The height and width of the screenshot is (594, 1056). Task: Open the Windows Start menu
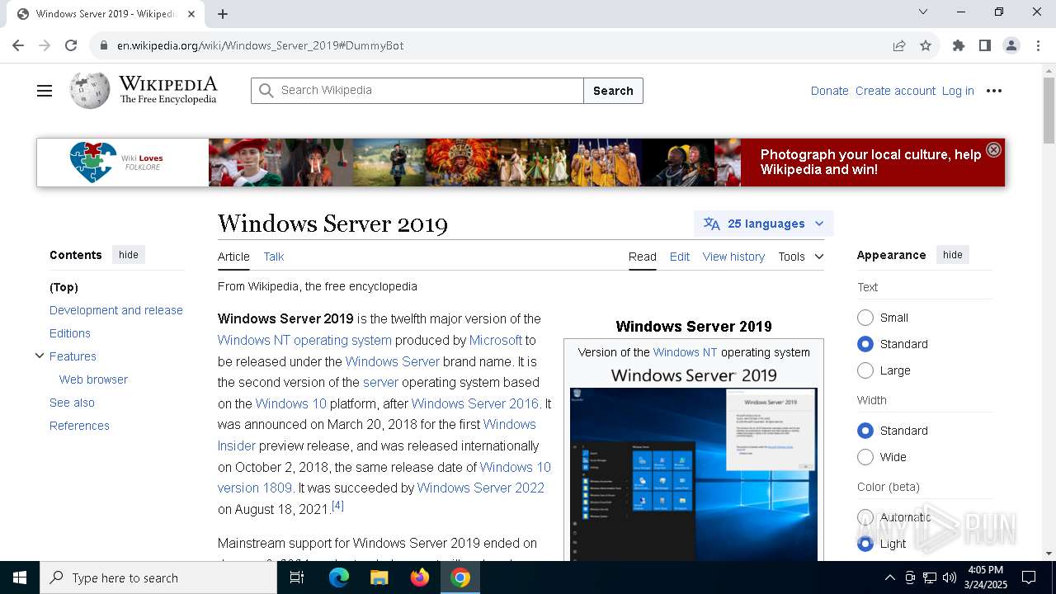coord(20,577)
